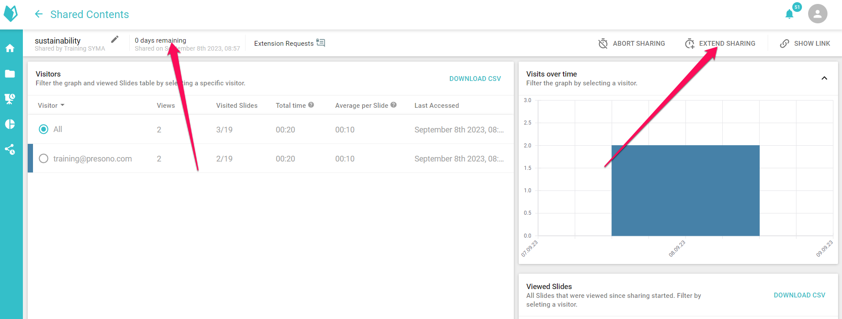Viewport: 842px width, 319px height.
Task: Open the folder section in sidebar
Action: coord(10,74)
